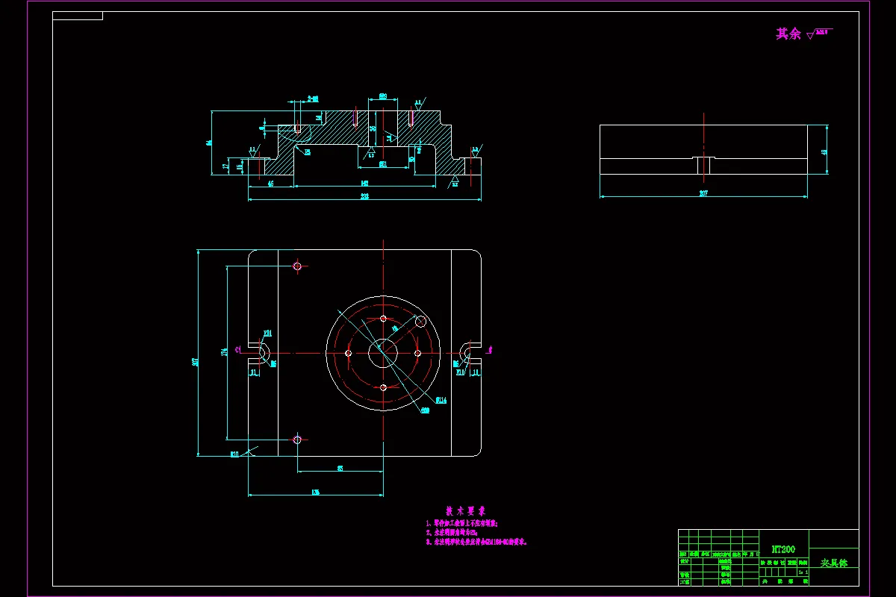The width and height of the screenshot is (896, 597).
Task: Select the center bore circle in the plan view
Action: click(x=383, y=353)
